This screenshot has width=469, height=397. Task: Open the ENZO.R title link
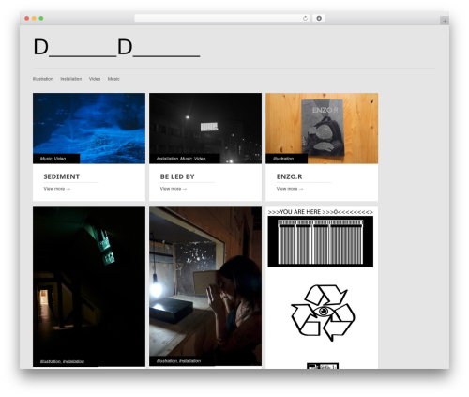coord(289,176)
